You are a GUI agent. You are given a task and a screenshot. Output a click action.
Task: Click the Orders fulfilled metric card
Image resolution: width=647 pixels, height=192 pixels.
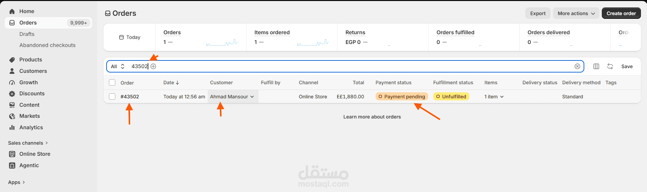pyautogui.click(x=474, y=37)
